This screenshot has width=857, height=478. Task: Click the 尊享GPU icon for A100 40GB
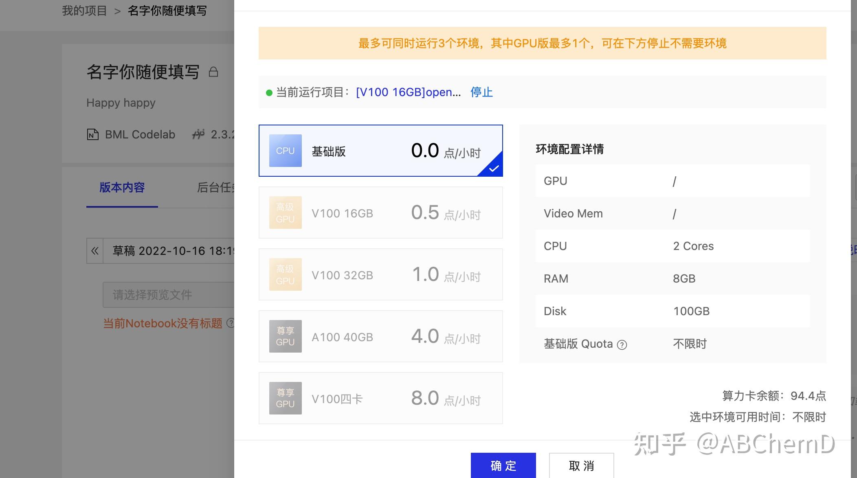coord(285,336)
